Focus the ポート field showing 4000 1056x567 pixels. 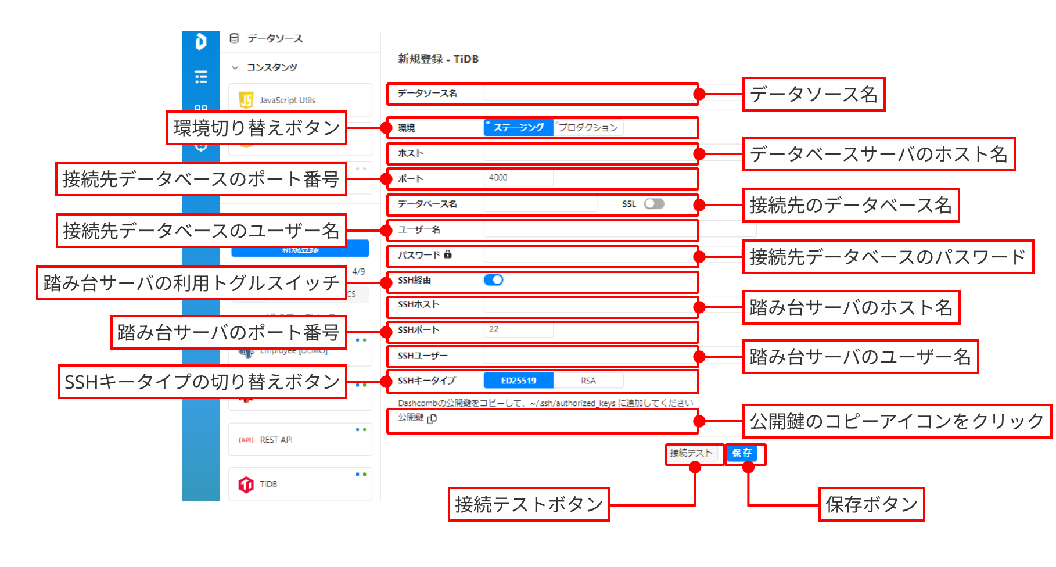518,178
